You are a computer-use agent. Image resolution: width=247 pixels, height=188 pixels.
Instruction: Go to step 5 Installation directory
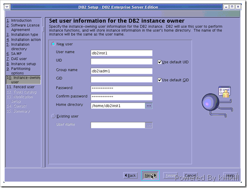tap(18, 46)
